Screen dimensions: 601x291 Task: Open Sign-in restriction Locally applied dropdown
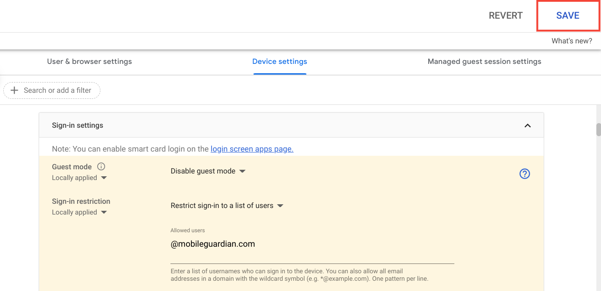(x=79, y=212)
